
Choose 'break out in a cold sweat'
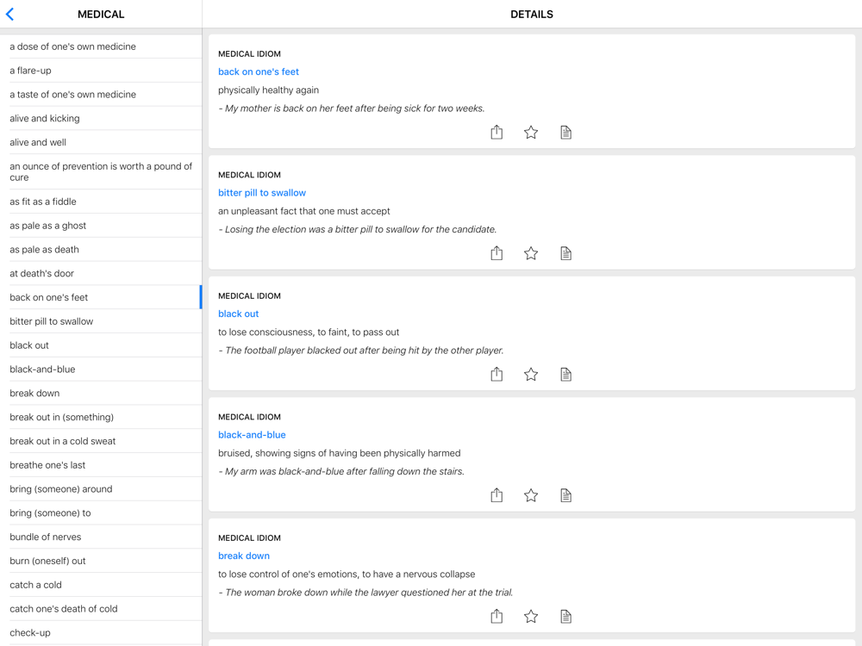101,441
